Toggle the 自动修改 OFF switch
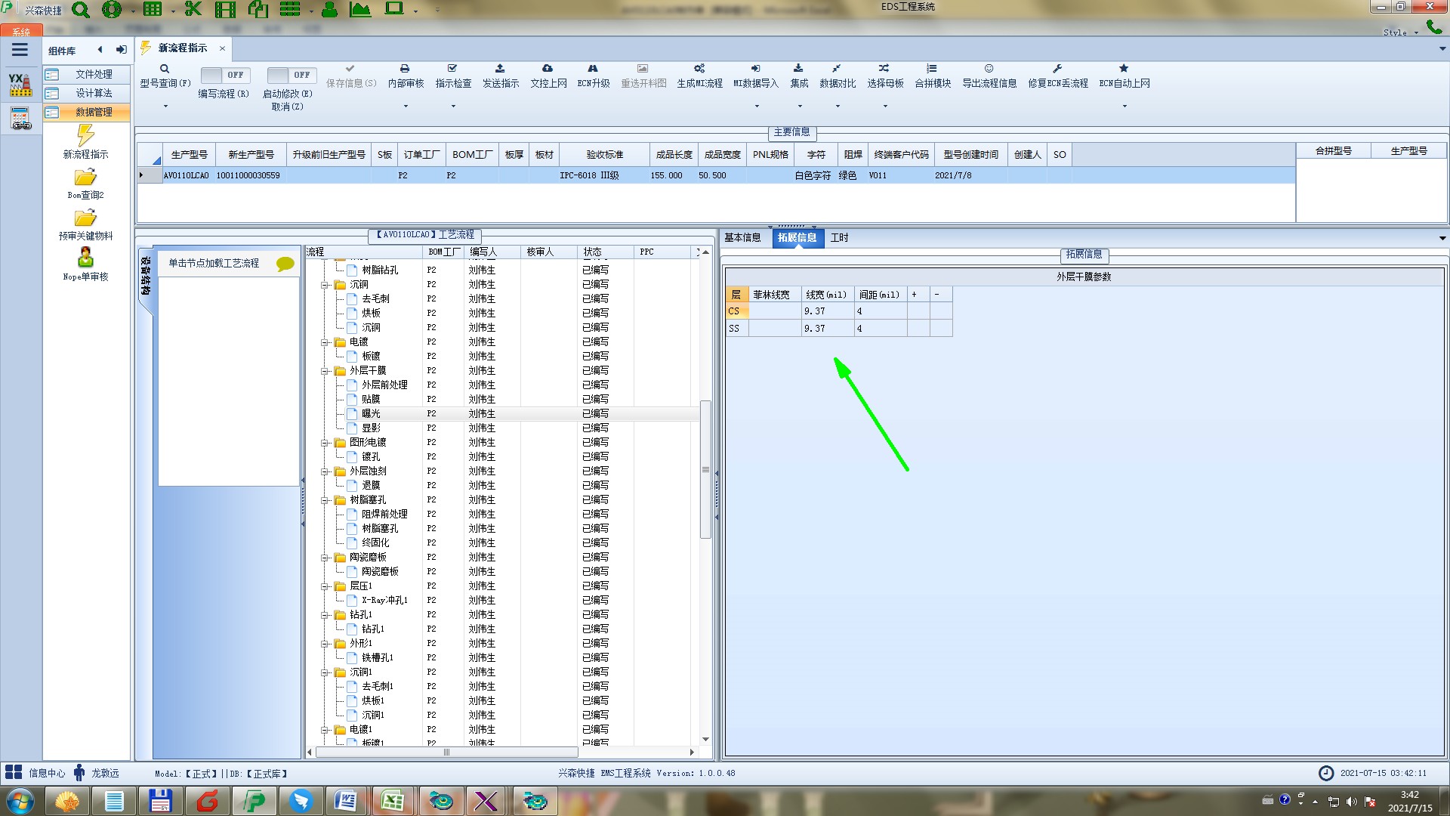 tap(291, 75)
